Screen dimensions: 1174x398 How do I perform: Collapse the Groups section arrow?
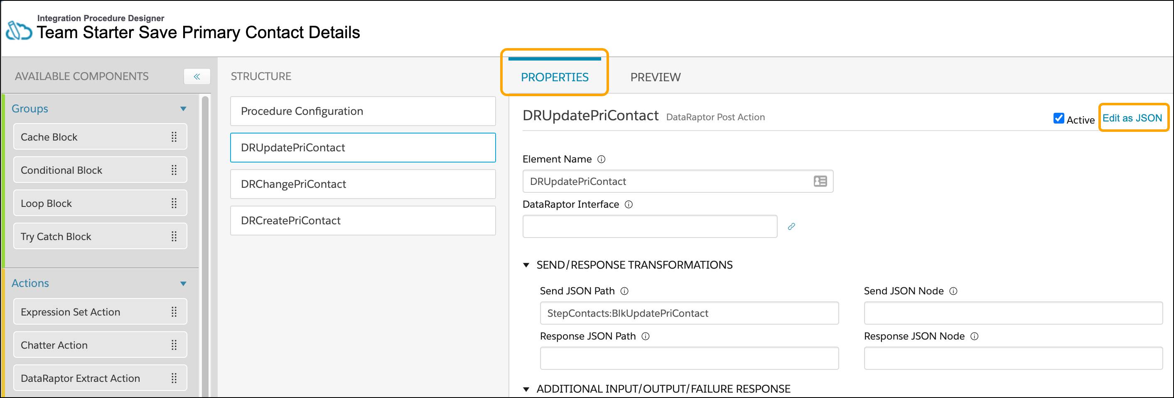tap(183, 109)
